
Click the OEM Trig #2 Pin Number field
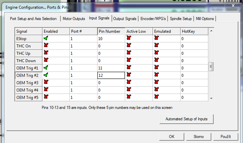pos(111,76)
